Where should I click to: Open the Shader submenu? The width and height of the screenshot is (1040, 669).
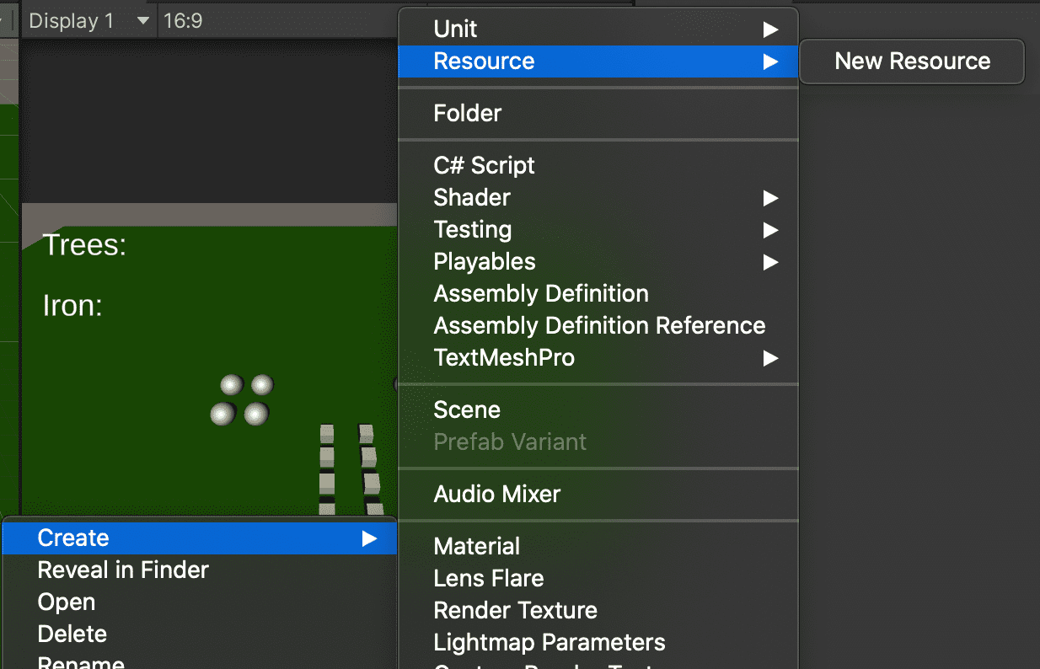click(598, 197)
